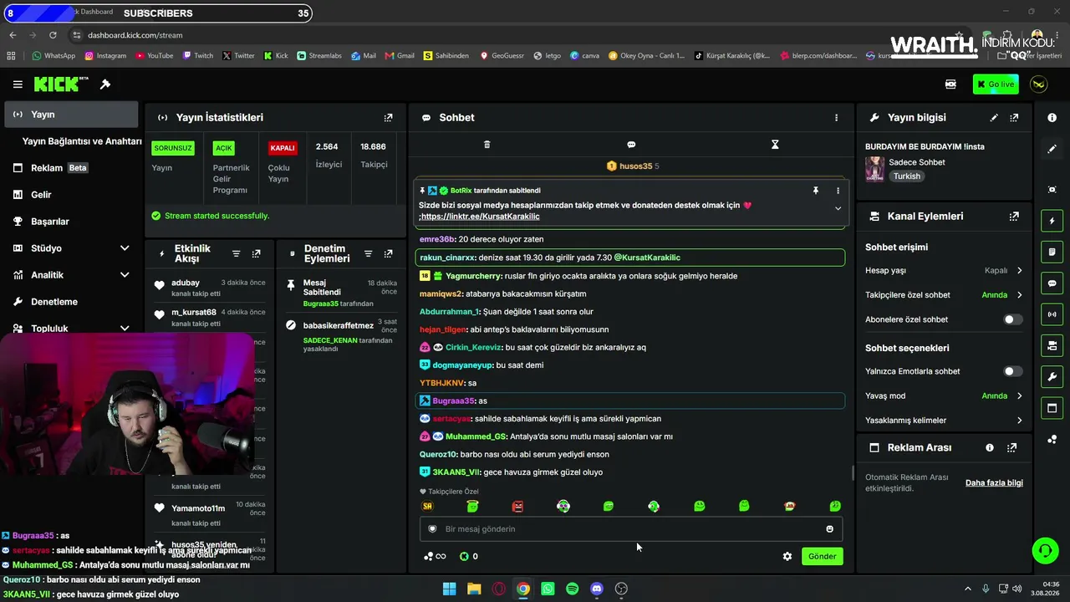
Task: Click the Sadece Sohbet category thumbnail
Action: [x=874, y=169]
